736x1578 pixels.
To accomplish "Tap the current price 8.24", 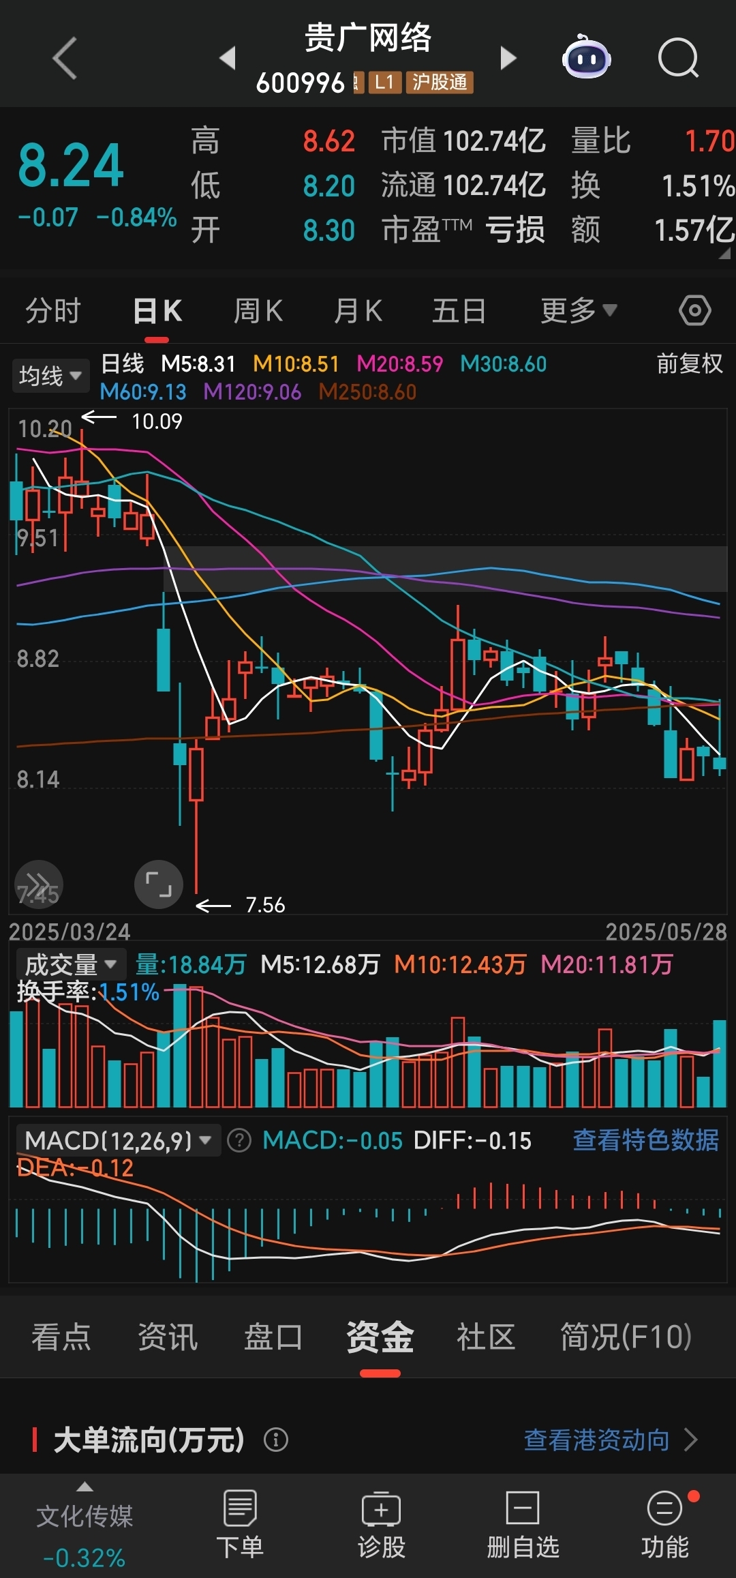I will [71, 166].
